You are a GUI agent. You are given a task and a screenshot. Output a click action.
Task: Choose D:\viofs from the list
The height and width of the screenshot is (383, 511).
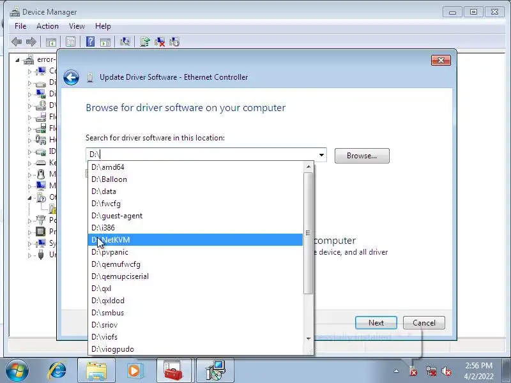(x=195, y=337)
